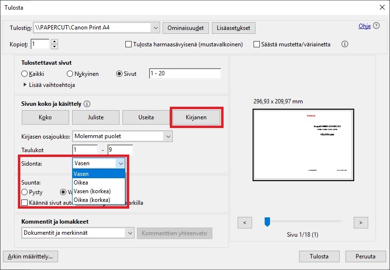Select the Useita multiple pages button

click(x=146, y=117)
